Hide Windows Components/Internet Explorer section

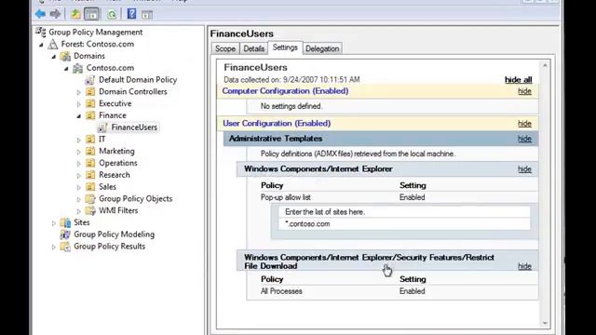pyautogui.click(x=524, y=169)
